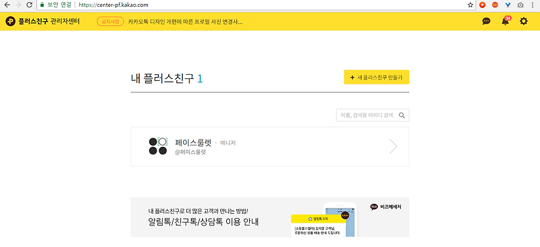Viewport: 540px width, 247px height.
Task: Reload the page with refresh icon
Action: pos(30,5)
